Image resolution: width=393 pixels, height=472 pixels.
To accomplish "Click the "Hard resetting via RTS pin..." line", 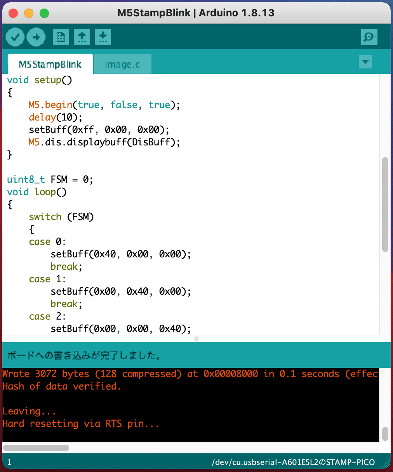I will [x=81, y=424].
